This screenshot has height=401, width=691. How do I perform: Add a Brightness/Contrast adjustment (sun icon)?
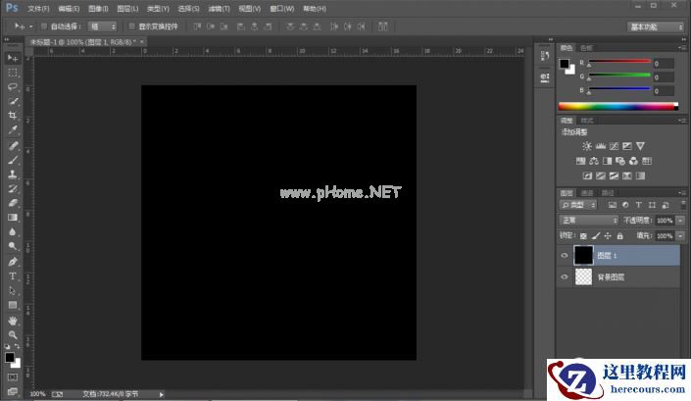point(587,146)
